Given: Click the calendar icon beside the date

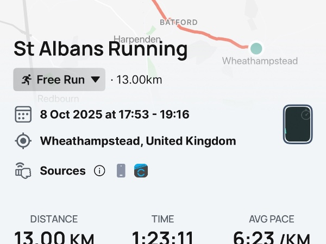Looking at the screenshot, I should pyautogui.click(x=23, y=115).
